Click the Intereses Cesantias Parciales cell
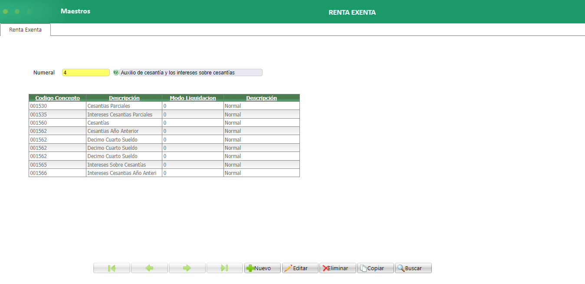This screenshot has width=585, height=284. pyautogui.click(x=124, y=115)
